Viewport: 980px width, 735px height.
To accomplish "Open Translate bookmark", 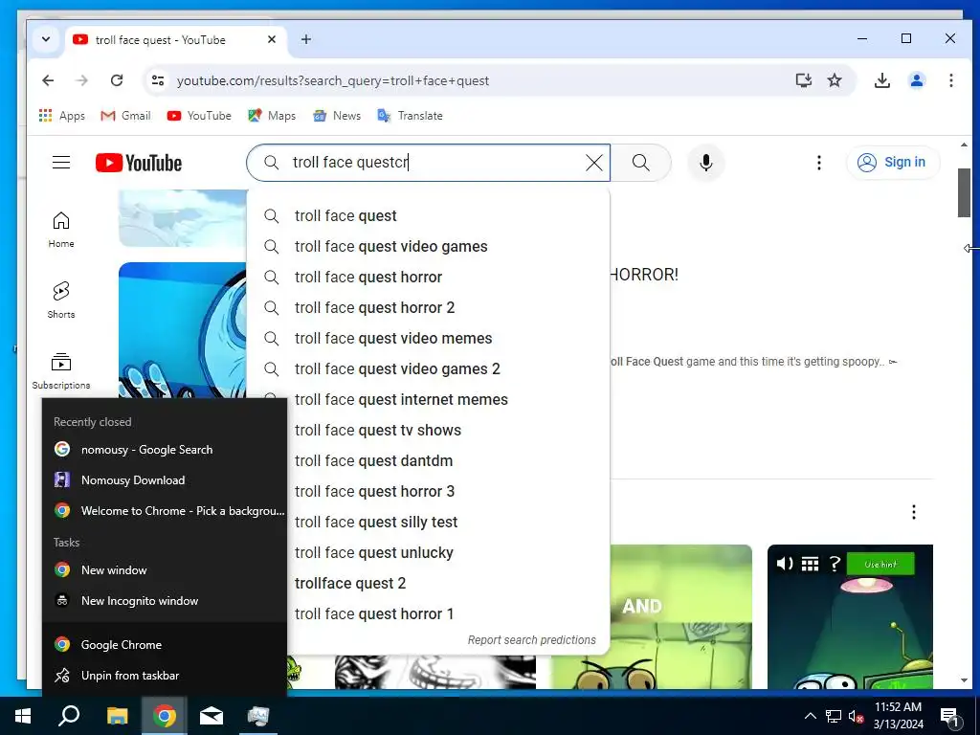I will [410, 116].
